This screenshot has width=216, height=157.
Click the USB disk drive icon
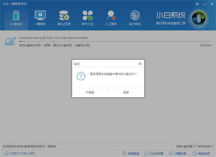tap(10, 41)
